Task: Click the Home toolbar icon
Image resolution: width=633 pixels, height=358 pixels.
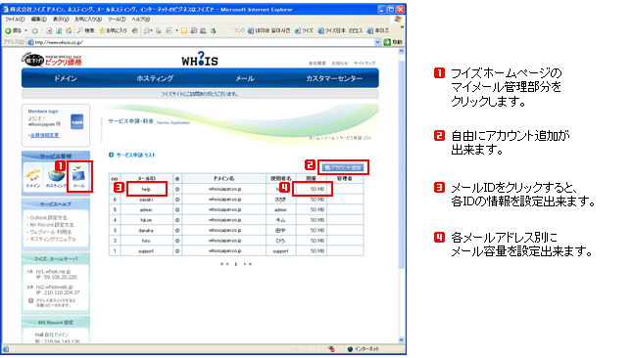Action: (x=69, y=30)
